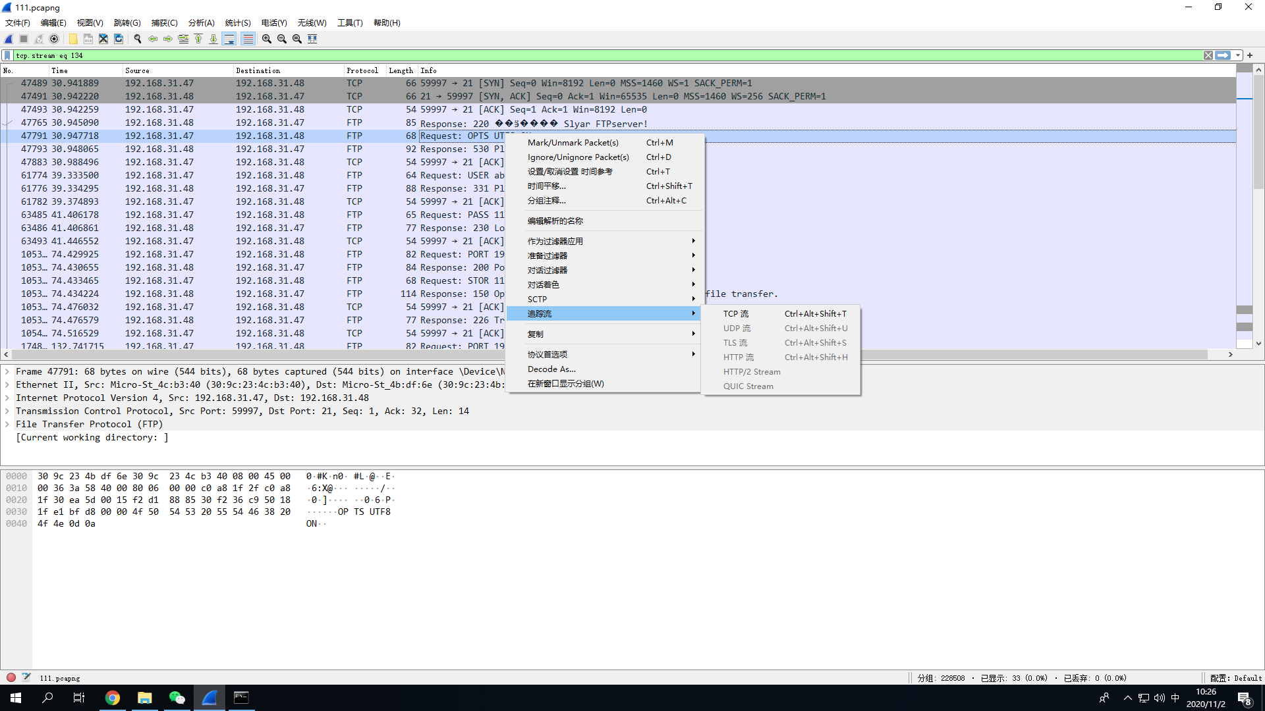Screen dimensions: 1265x711
Task: Click the tcp.stream display filter input field
Action: 593,55
